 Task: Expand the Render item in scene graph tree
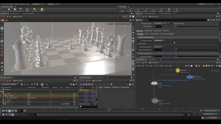point(3,93)
